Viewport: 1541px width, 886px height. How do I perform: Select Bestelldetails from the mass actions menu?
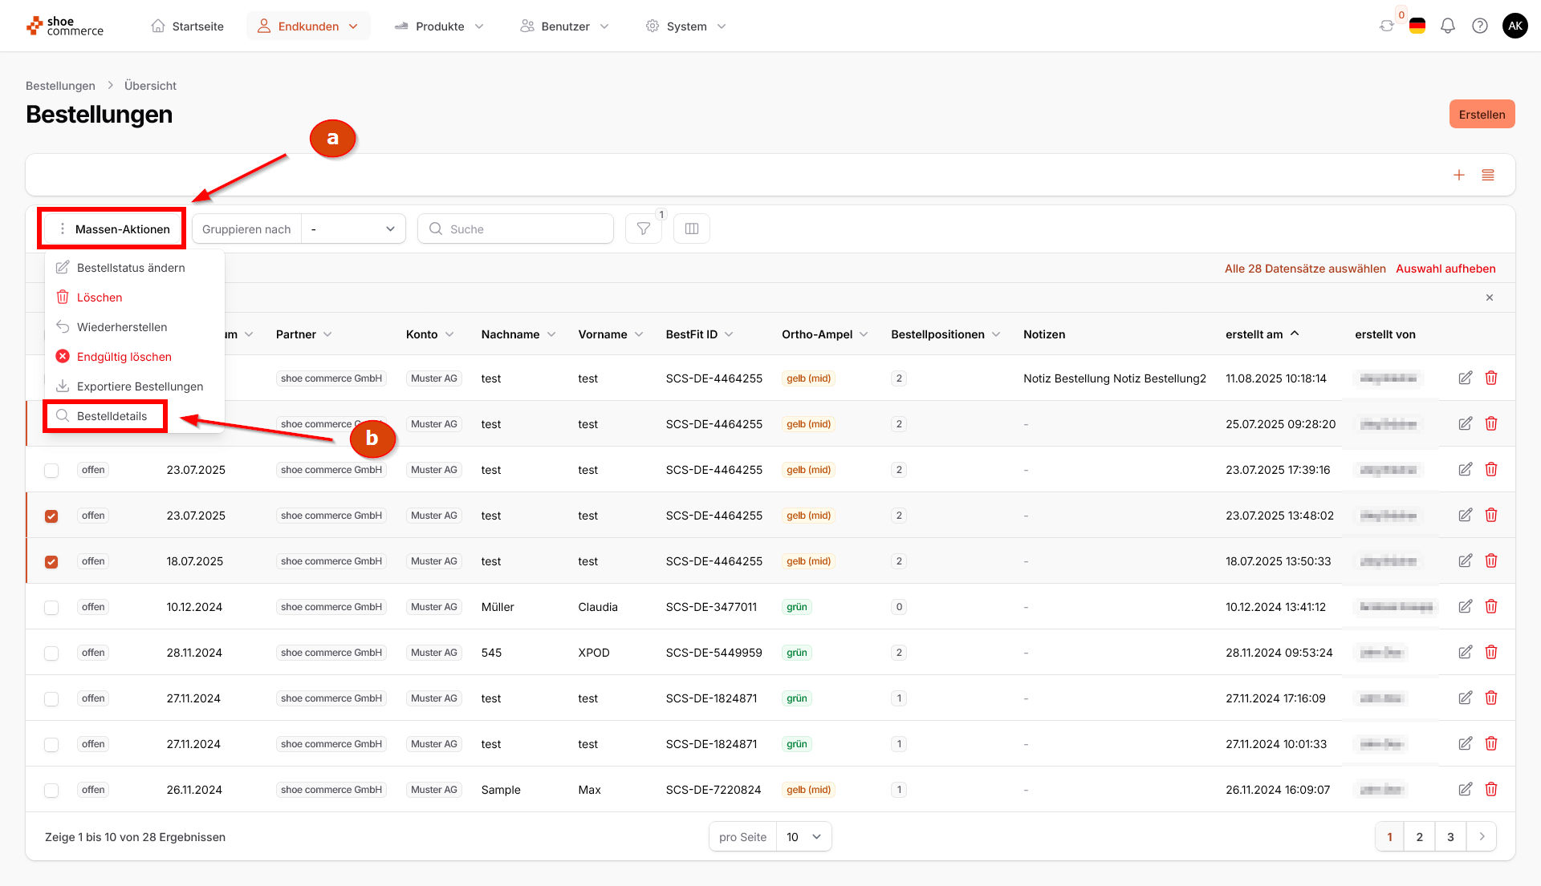tap(112, 415)
